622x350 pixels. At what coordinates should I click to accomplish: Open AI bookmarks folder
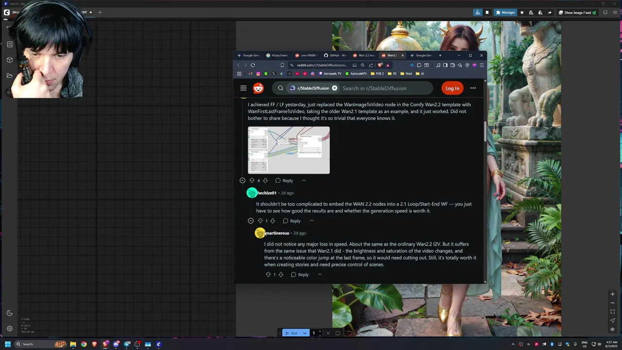(420, 74)
